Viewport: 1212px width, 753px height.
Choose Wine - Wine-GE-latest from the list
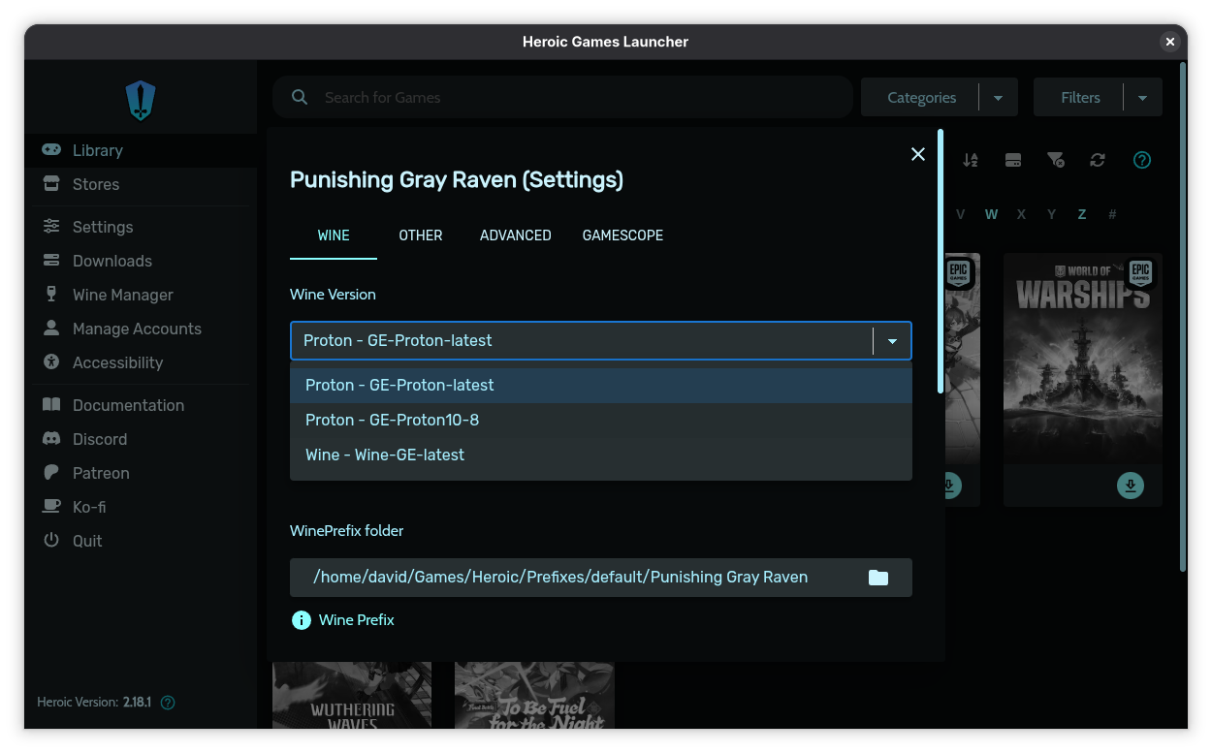385,455
